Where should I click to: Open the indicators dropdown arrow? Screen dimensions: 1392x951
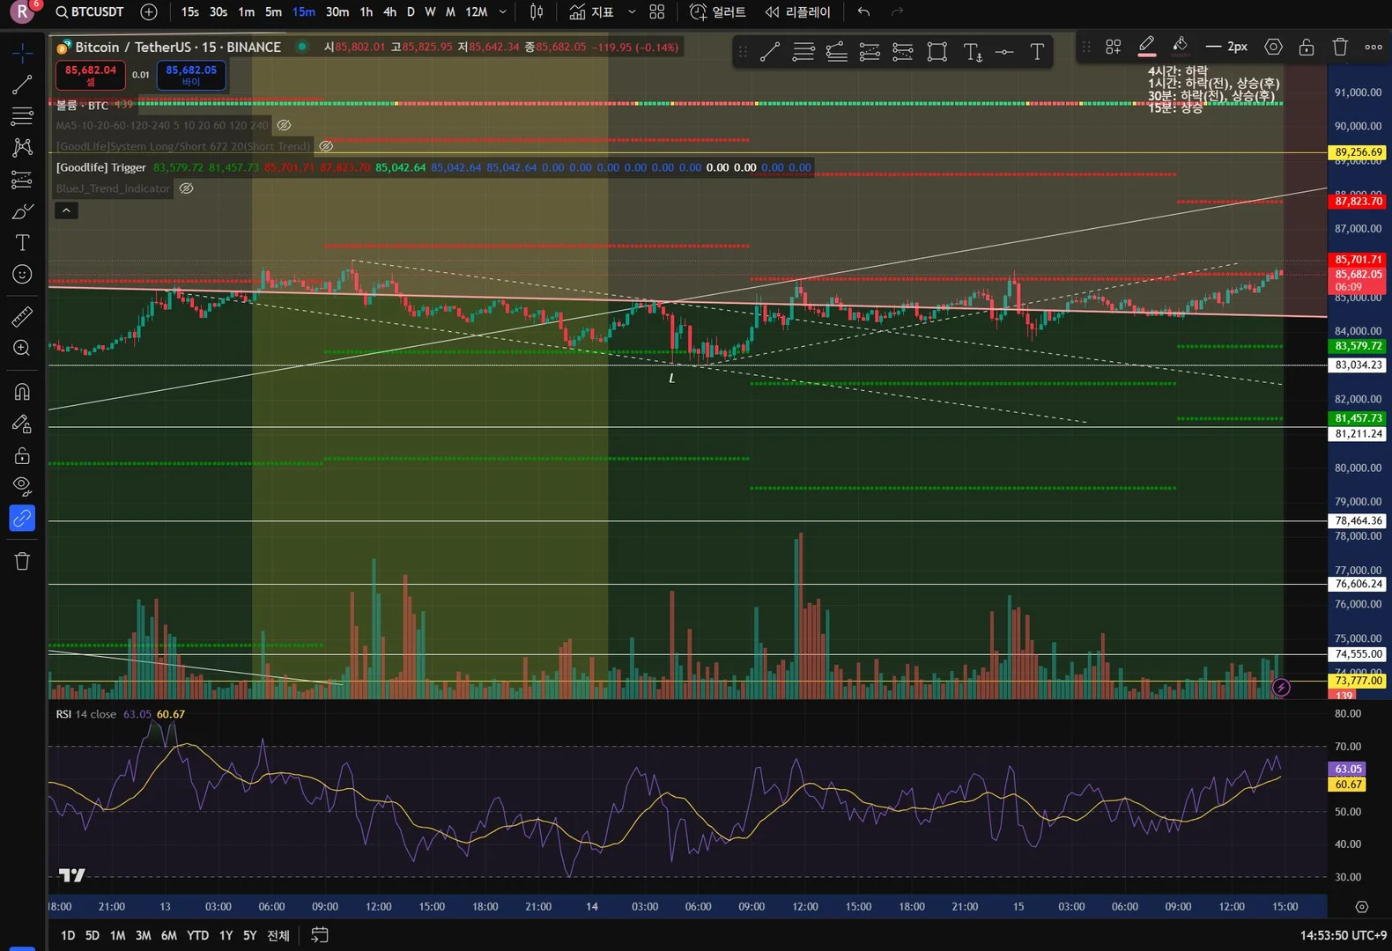click(632, 12)
